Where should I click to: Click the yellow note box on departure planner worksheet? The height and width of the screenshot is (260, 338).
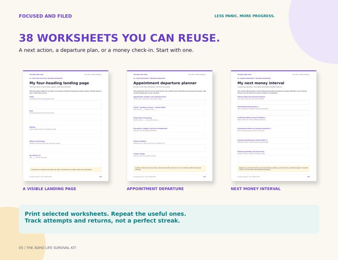click(x=170, y=169)
